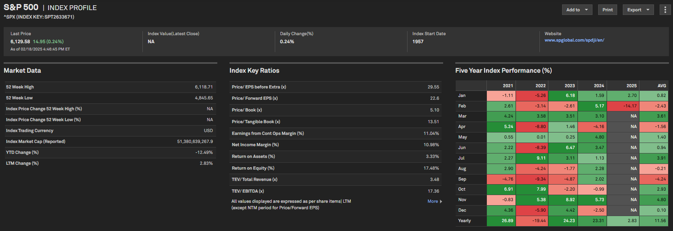Click the Print button
Image resolution: width=673 pixels, height=231 pixels.
[607, 10]
